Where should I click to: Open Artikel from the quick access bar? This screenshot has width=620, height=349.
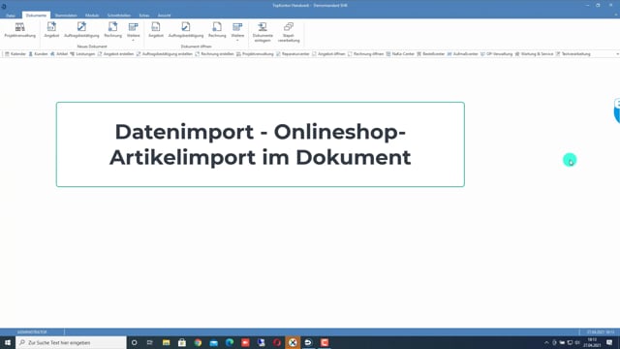click(x=59, y=54)
